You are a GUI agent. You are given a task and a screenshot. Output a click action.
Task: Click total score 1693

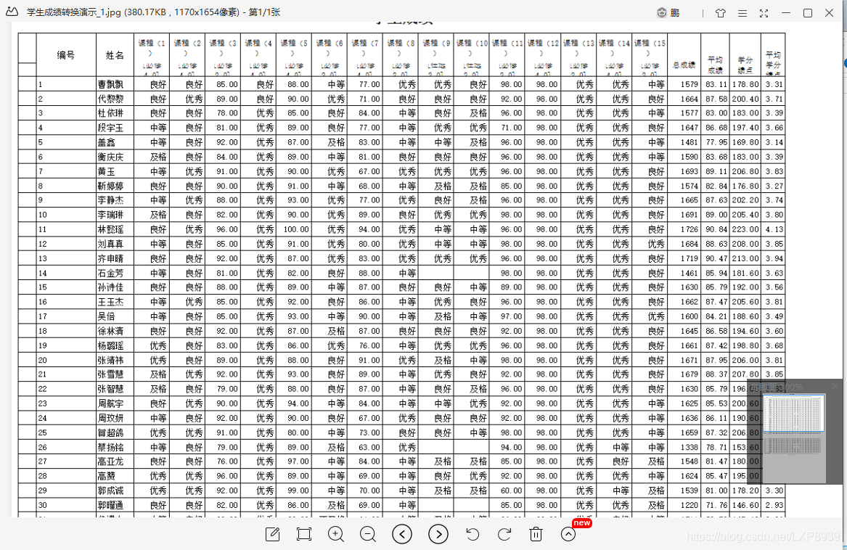690,171
